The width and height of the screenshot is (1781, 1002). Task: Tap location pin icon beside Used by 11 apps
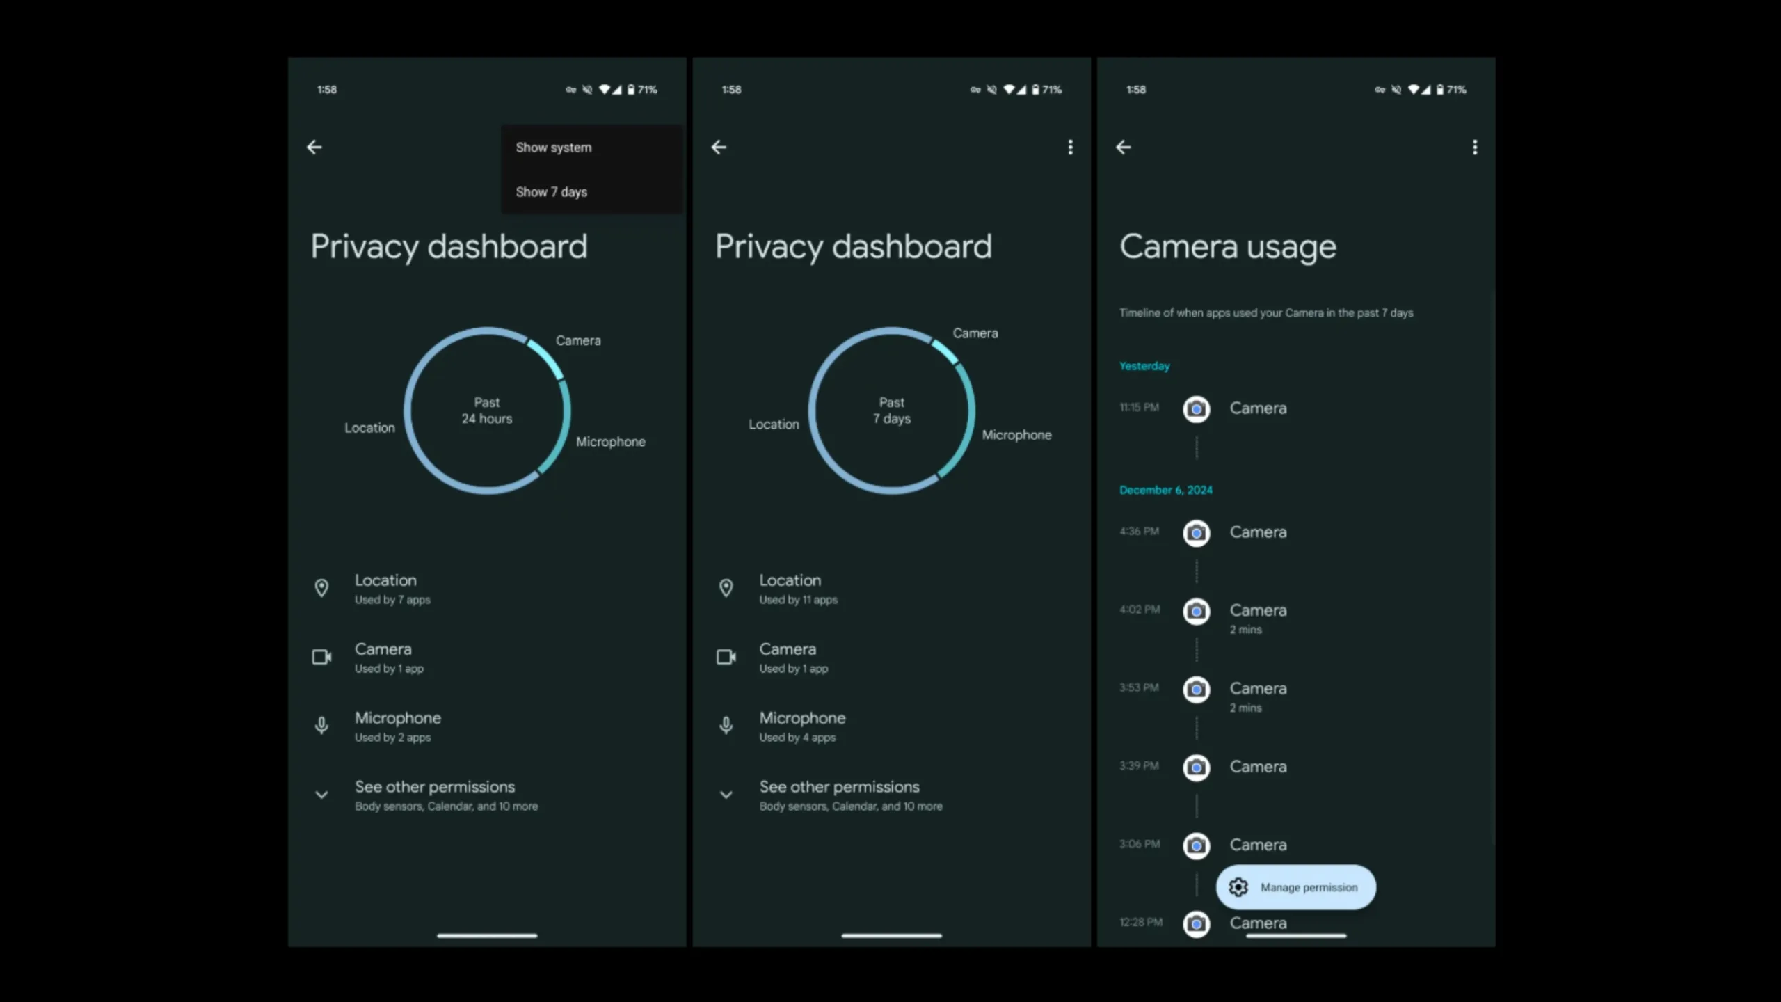point(726,588)
